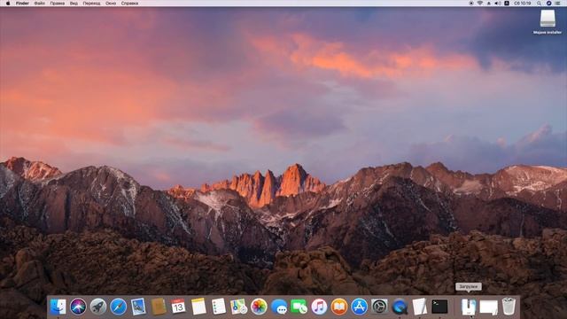Open the Окно menu
Screen dimensions: 567x319
pyautogui.click(x=111, y=4)
